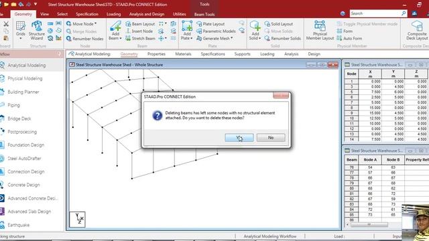This screenshot has height=241, width=429.
Task: Go to Design page tab
Action: point(314,54)
